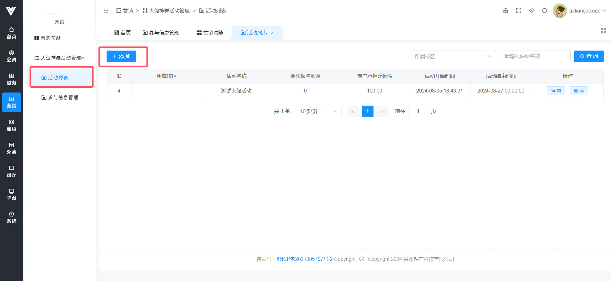This screenshot has width=611, height=281.
Task: Toggle fullscreen mode icon
Action: coord(519,11)
